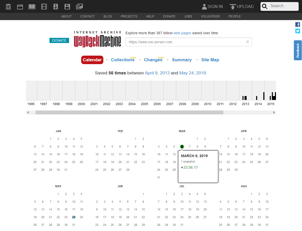Screen dimensions: 302x231
Task: Share page via Facebook icon
Action: [298, 25]
